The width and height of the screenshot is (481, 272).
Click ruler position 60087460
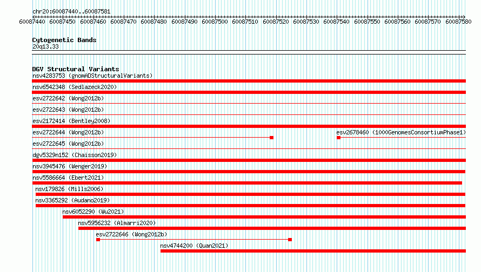click(x=93, y=22)
